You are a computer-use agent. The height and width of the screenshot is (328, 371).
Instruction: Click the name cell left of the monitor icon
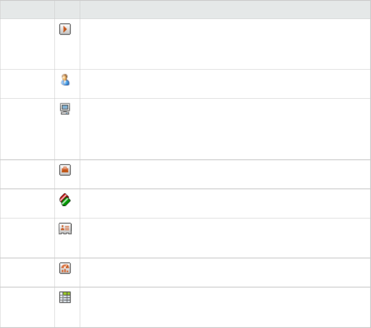(x=27, y=129)
